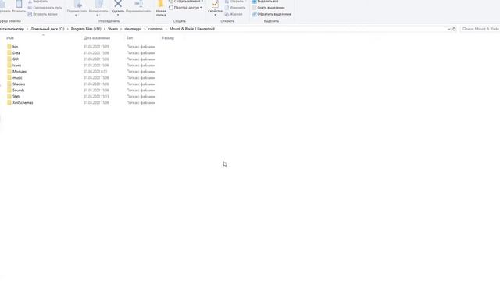This screenshot has height=281, width=500.
Task: Click the Вырезать (cut) scissors icon
Action: pyautogui.click(x=30, y=2)
